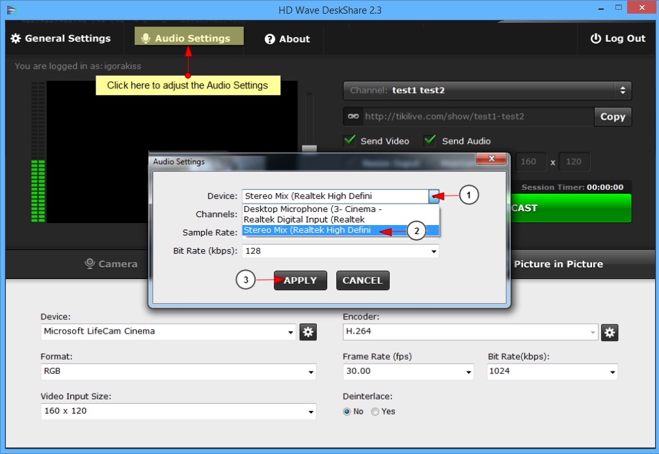Image resolution: width=659 pixels, height=454 pixels.
Task: Open the Channel test1 test2 selector
Action: pyautogui.click(x=487, y=90)
